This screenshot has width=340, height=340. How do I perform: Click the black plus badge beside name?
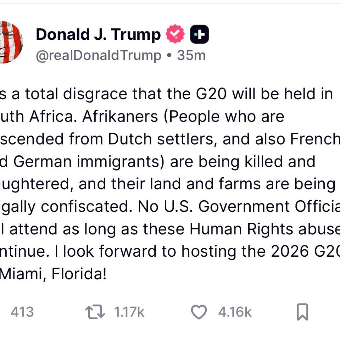[199, 35]
